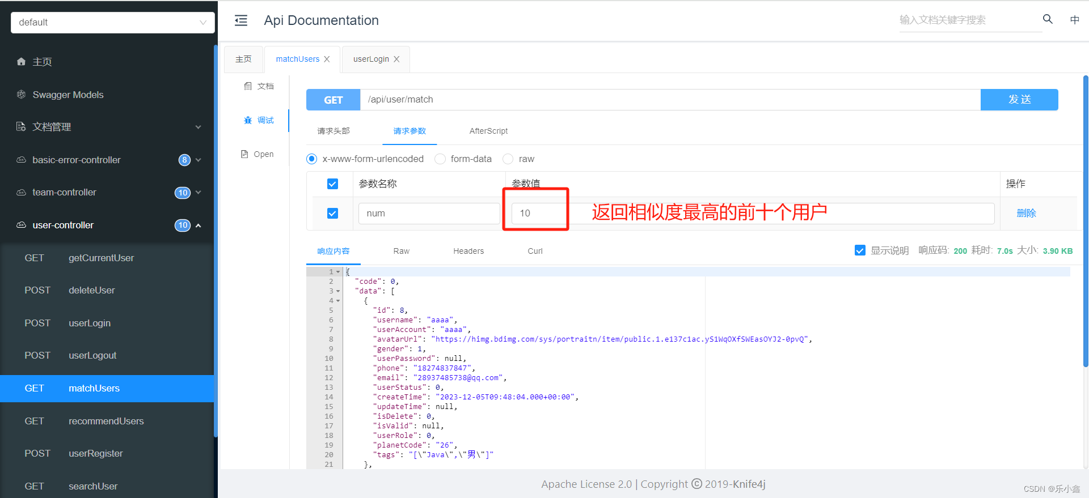
Task: Click the team-controller cloud icon
Action: pos(21,193)
